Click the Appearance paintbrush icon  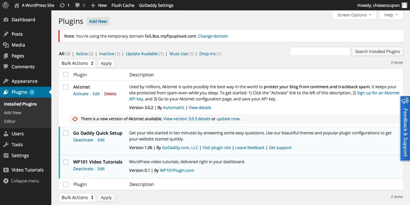pos(6,81)
